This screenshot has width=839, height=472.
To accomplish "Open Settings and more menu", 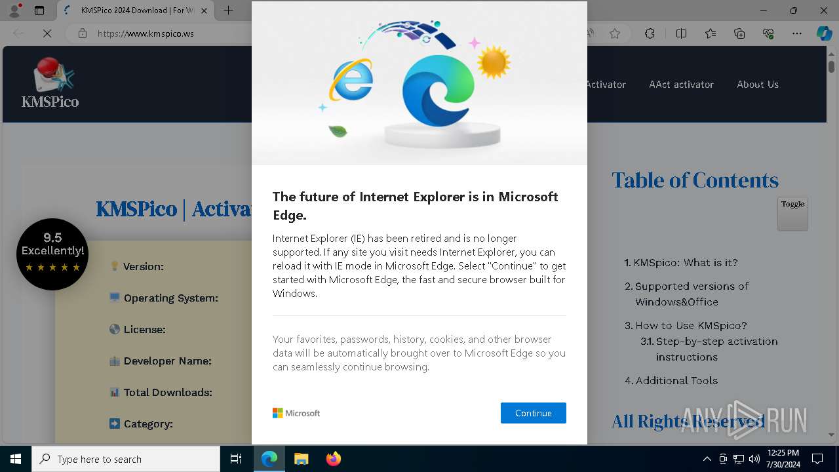I will (797, 33).
